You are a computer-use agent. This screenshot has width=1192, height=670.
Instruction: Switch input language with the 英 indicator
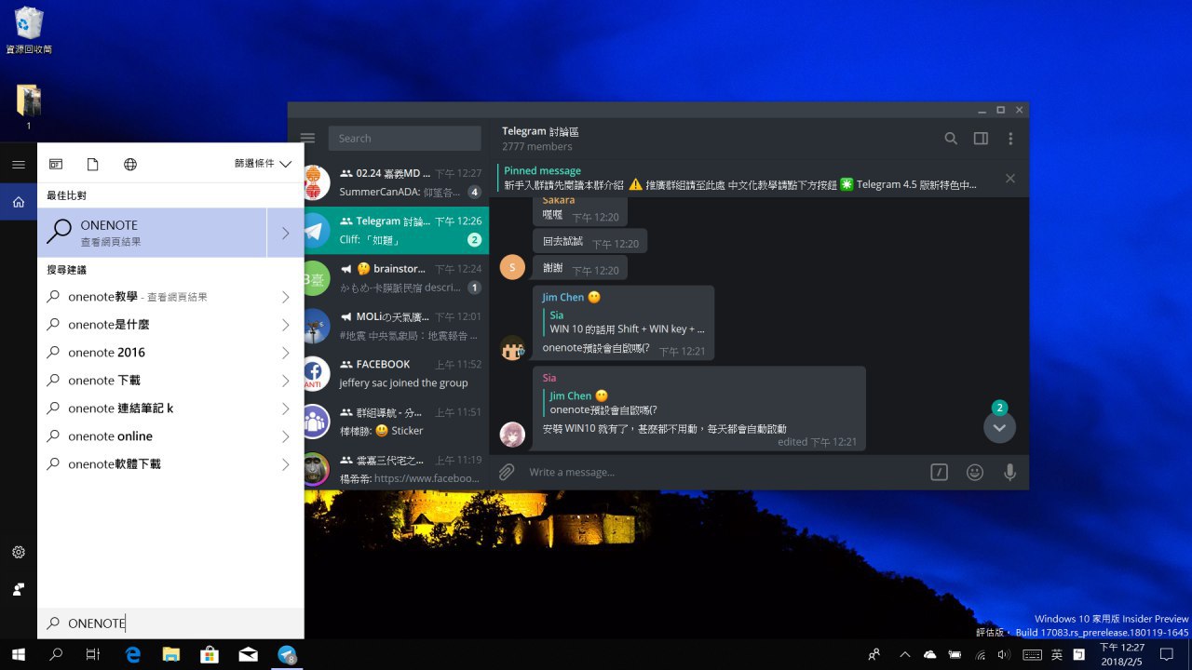tap(1057, 654)
